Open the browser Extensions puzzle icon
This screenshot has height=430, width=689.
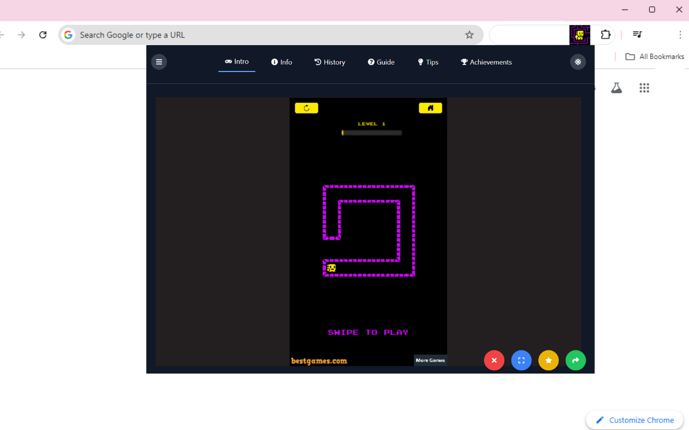(606, 34)
